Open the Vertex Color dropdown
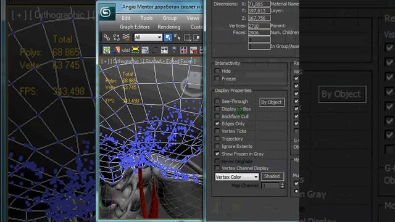 click(236, 177)
